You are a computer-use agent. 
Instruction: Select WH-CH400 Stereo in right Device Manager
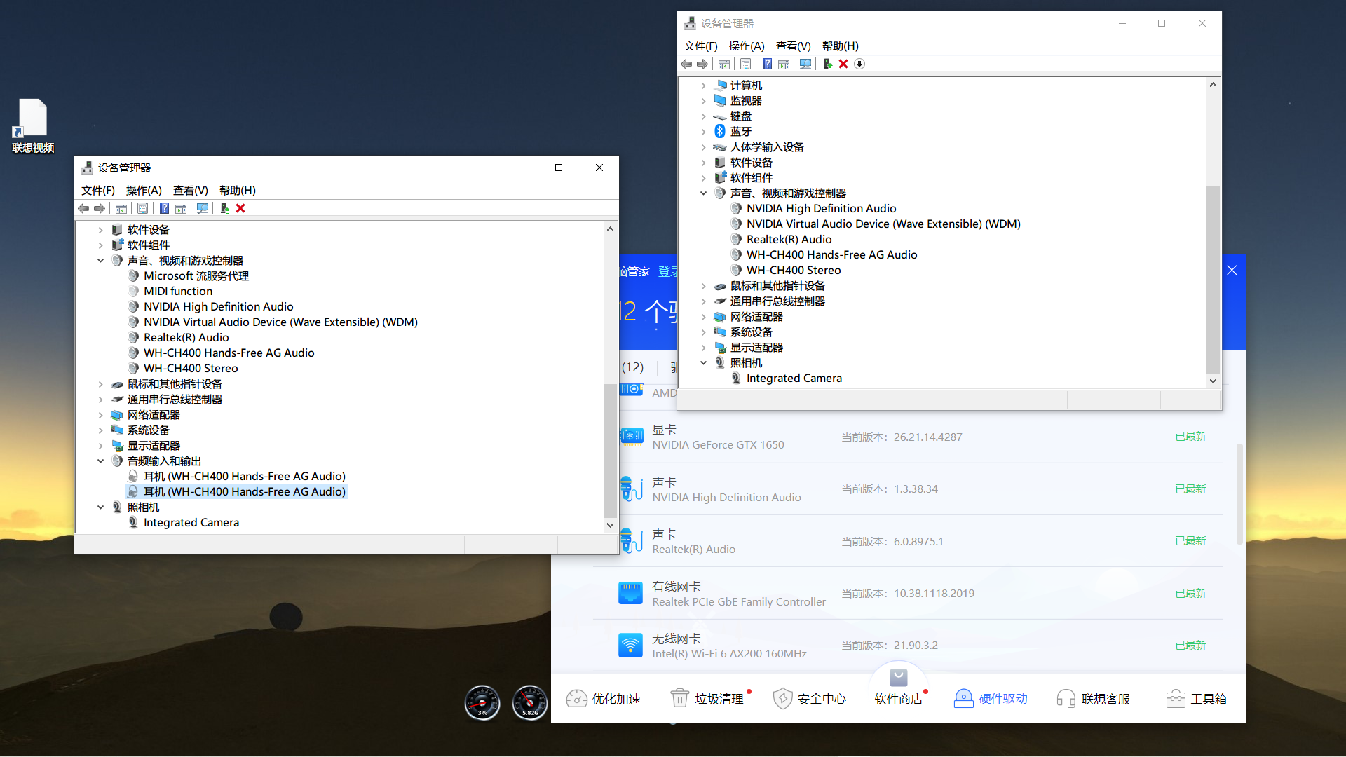point(794,271)
